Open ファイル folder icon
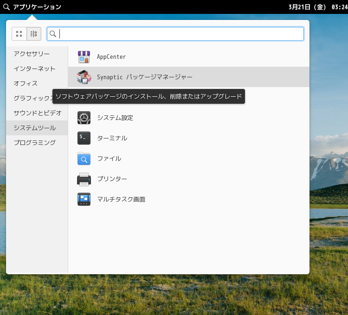Image resolution: width=348 pixels, height=315 pixels. 84,158
